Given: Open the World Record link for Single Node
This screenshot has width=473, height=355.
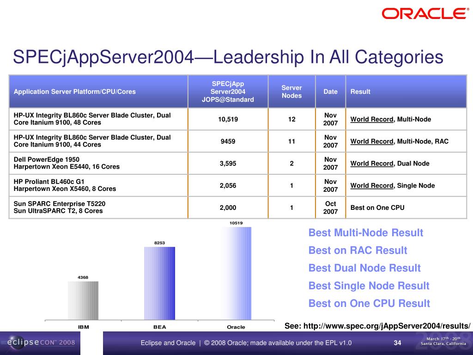Looking at the screenshot, I should [x=372, y=185].
